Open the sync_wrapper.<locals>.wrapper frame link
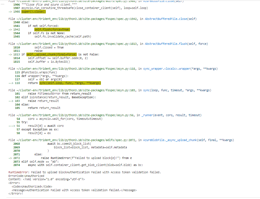Image resolution: width=260 pixels, height=199 pixels. point(168,69)
